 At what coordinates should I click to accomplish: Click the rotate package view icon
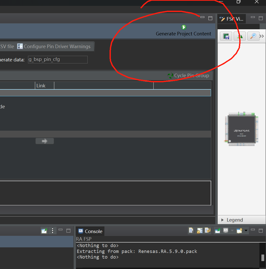click(240, 36)
